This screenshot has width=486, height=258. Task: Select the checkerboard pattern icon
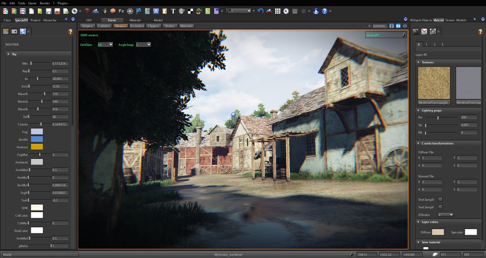(x=190, y=11)
